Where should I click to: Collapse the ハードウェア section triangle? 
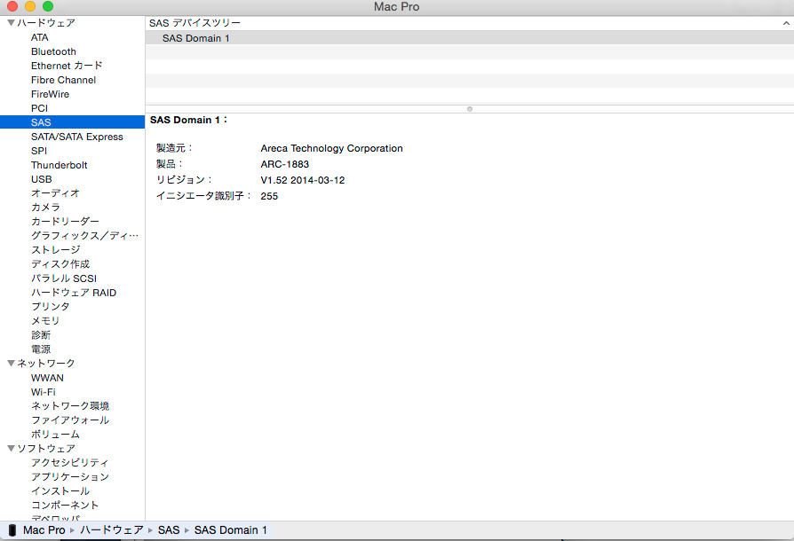click(x=11, y=23)
